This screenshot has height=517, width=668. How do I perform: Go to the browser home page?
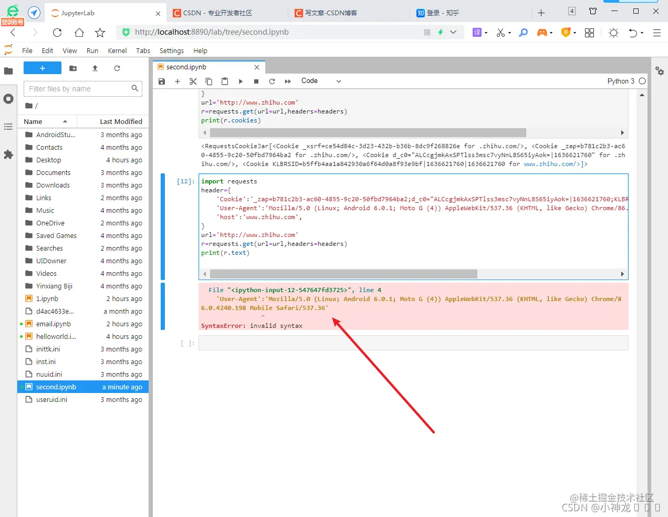click(x=79, y=33)
